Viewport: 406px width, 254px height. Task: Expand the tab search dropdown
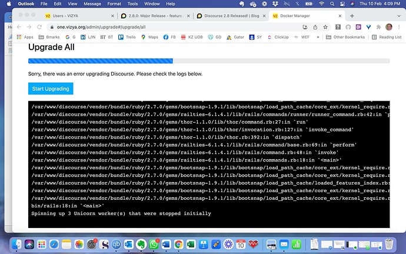(x=399, y=16)
